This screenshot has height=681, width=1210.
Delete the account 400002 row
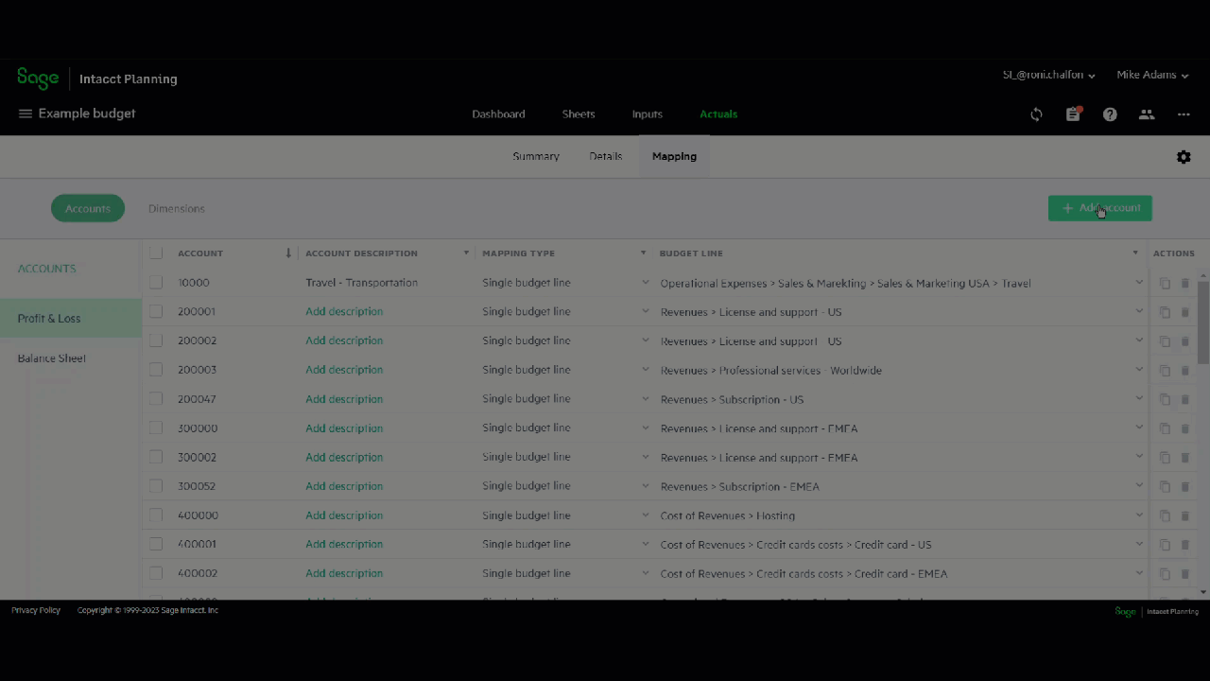[x=1185, y=574]
